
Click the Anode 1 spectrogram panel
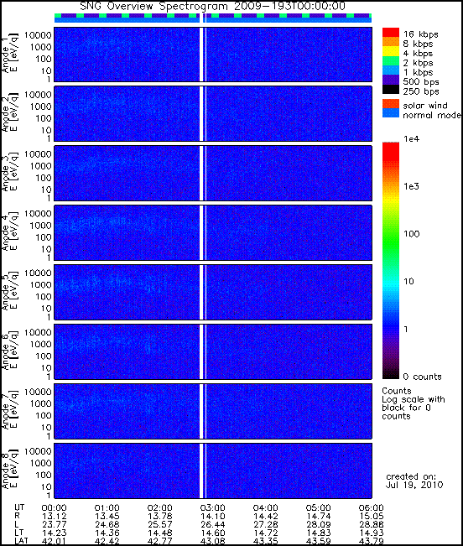213,55
